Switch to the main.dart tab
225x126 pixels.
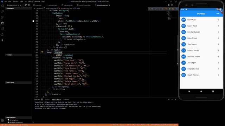pos(38,5)
